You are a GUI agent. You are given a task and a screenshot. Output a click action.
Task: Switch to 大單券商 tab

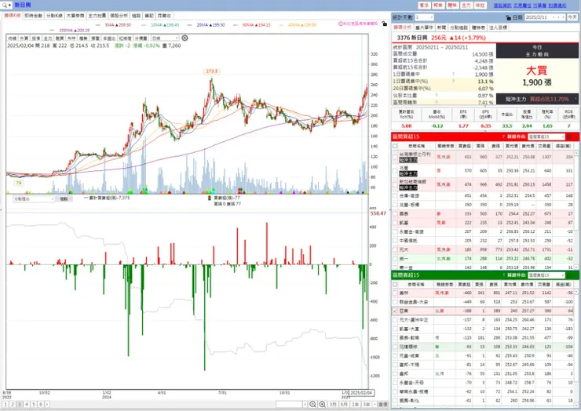[x=75, y=16]
